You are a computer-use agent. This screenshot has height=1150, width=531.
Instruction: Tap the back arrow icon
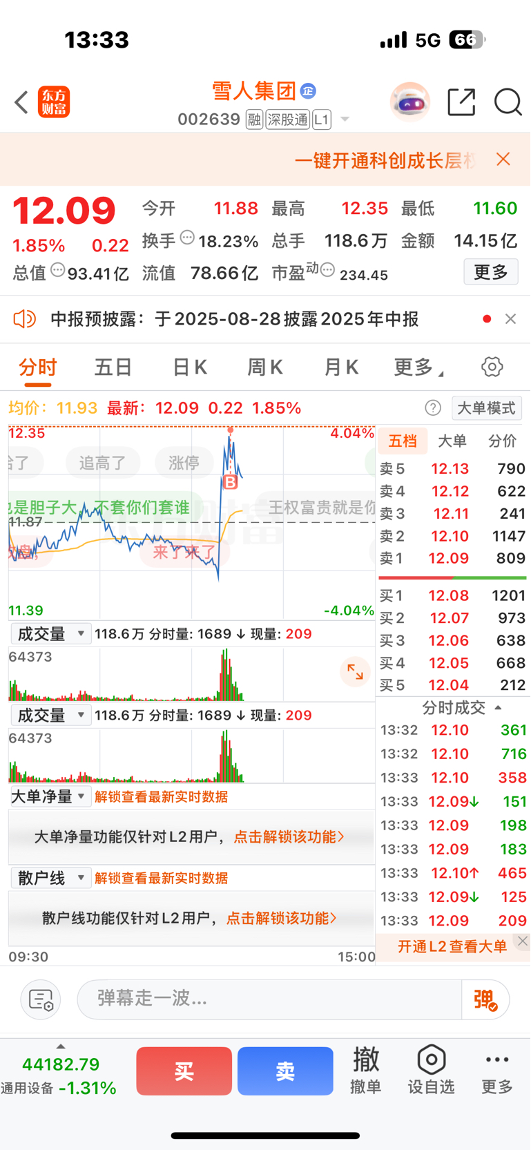tap(21, 102)
